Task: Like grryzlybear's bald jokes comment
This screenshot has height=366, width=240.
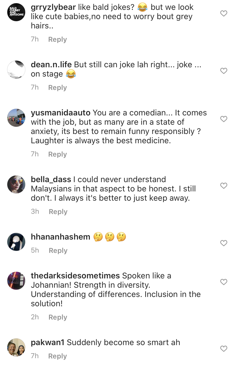Action: coord(224,13)
